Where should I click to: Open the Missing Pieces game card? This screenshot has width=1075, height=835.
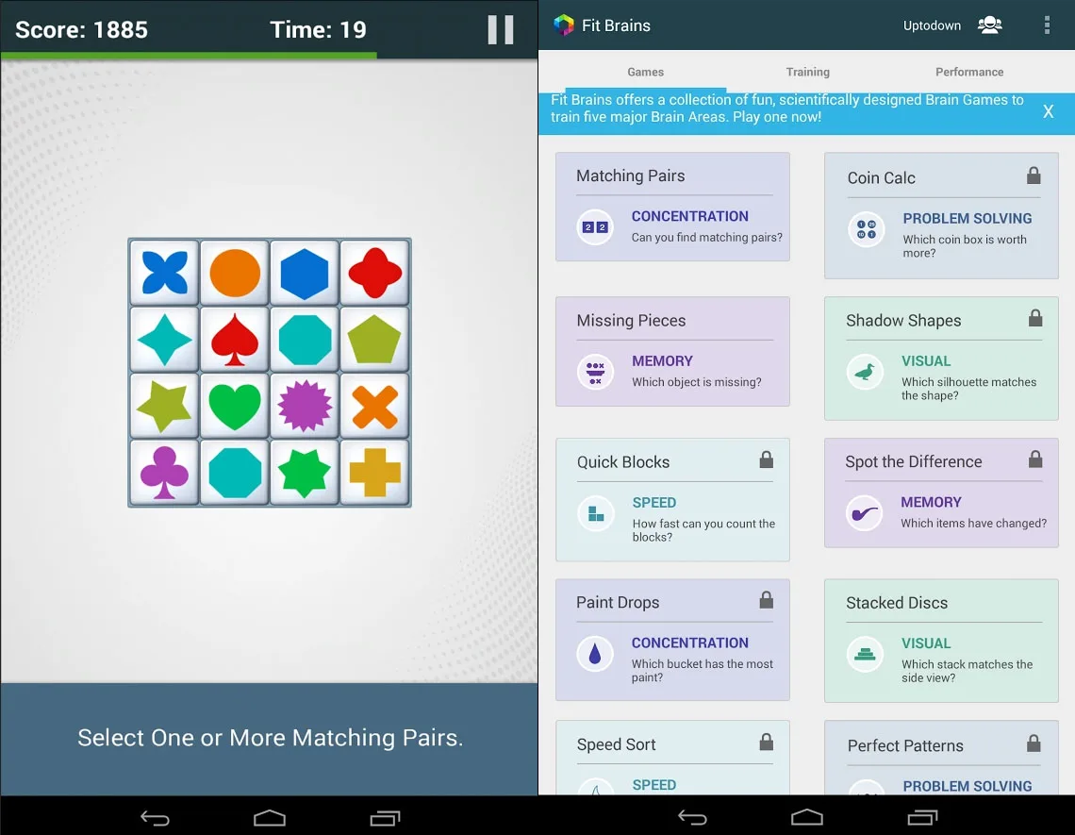[x=672, y=351]
